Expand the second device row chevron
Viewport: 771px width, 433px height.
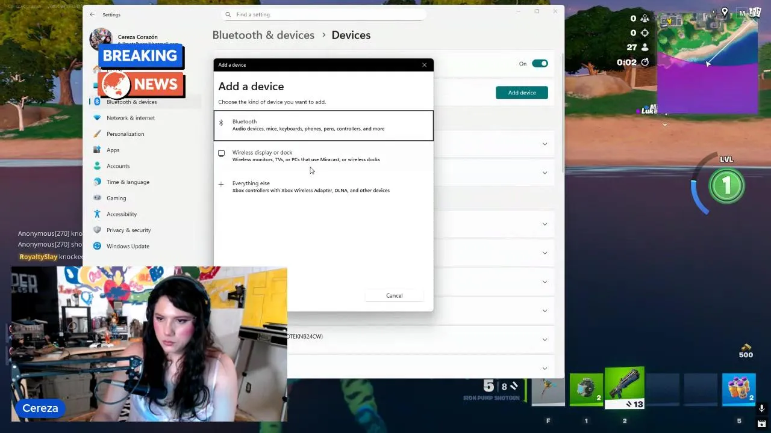pyautogui.click(x=545, y=173)
